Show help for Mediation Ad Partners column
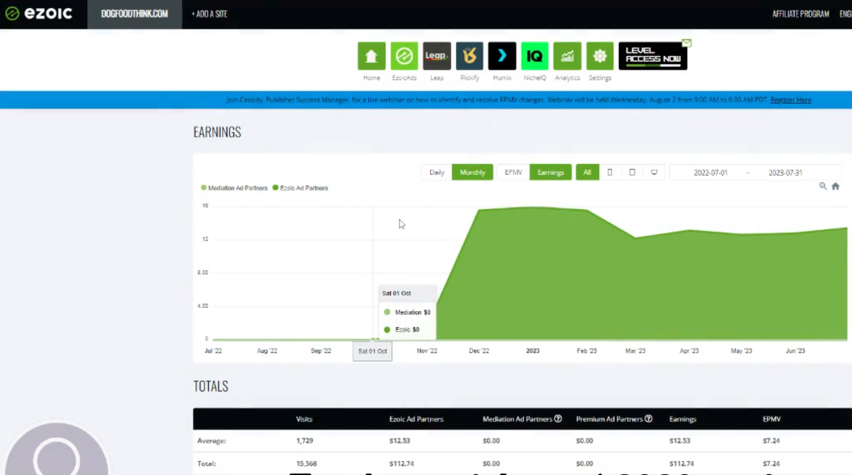 point(558,419)
